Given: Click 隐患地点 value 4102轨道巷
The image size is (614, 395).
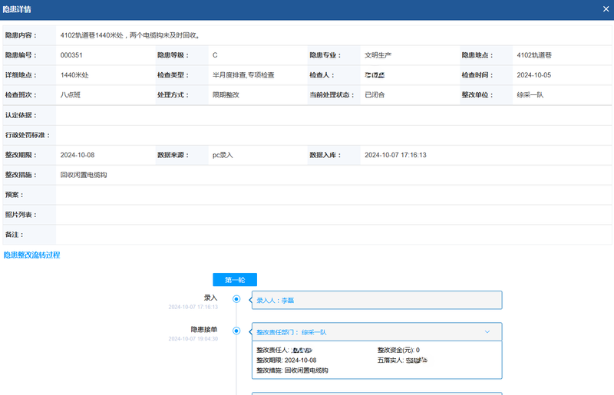Looking at the screenshot, I should coord(534,55).
